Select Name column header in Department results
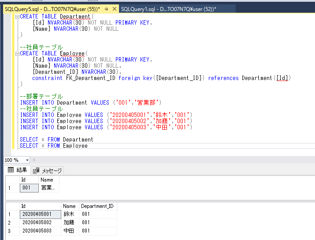315x240 pixels. coord(49,180)
